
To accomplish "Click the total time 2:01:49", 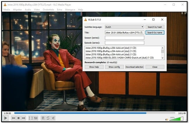I will (x=182, y=113).
